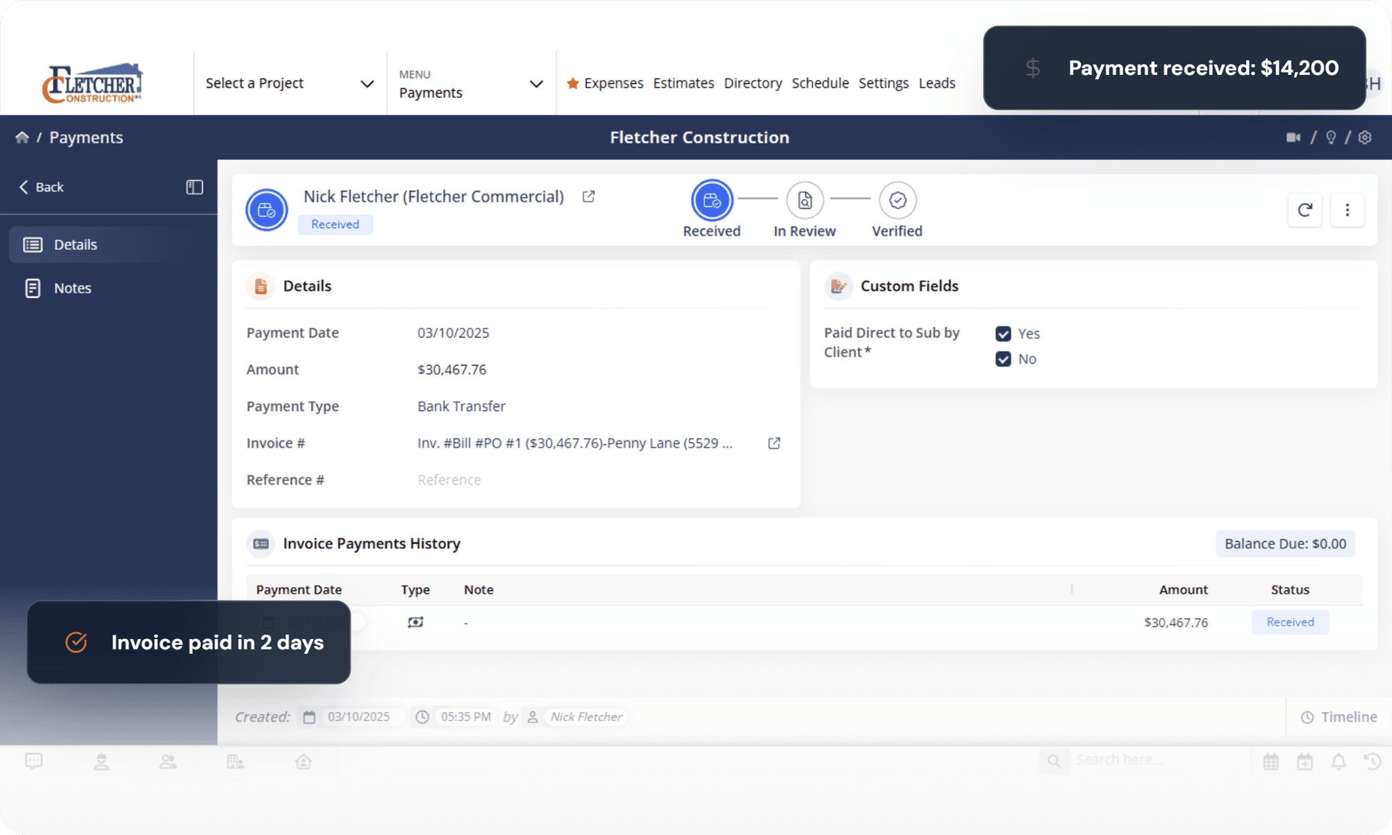Click the payment avatar icon beside Nick Fletcher
Image resolution: width=1392 pixels, height=835 pixels.
(267, 210)
